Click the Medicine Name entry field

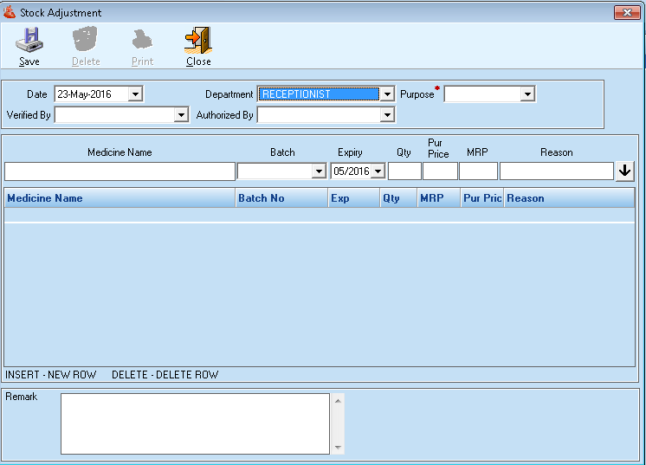pos(120,171)
